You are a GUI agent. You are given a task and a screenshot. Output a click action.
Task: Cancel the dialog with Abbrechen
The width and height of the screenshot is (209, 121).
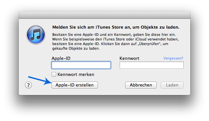(141, 85)
